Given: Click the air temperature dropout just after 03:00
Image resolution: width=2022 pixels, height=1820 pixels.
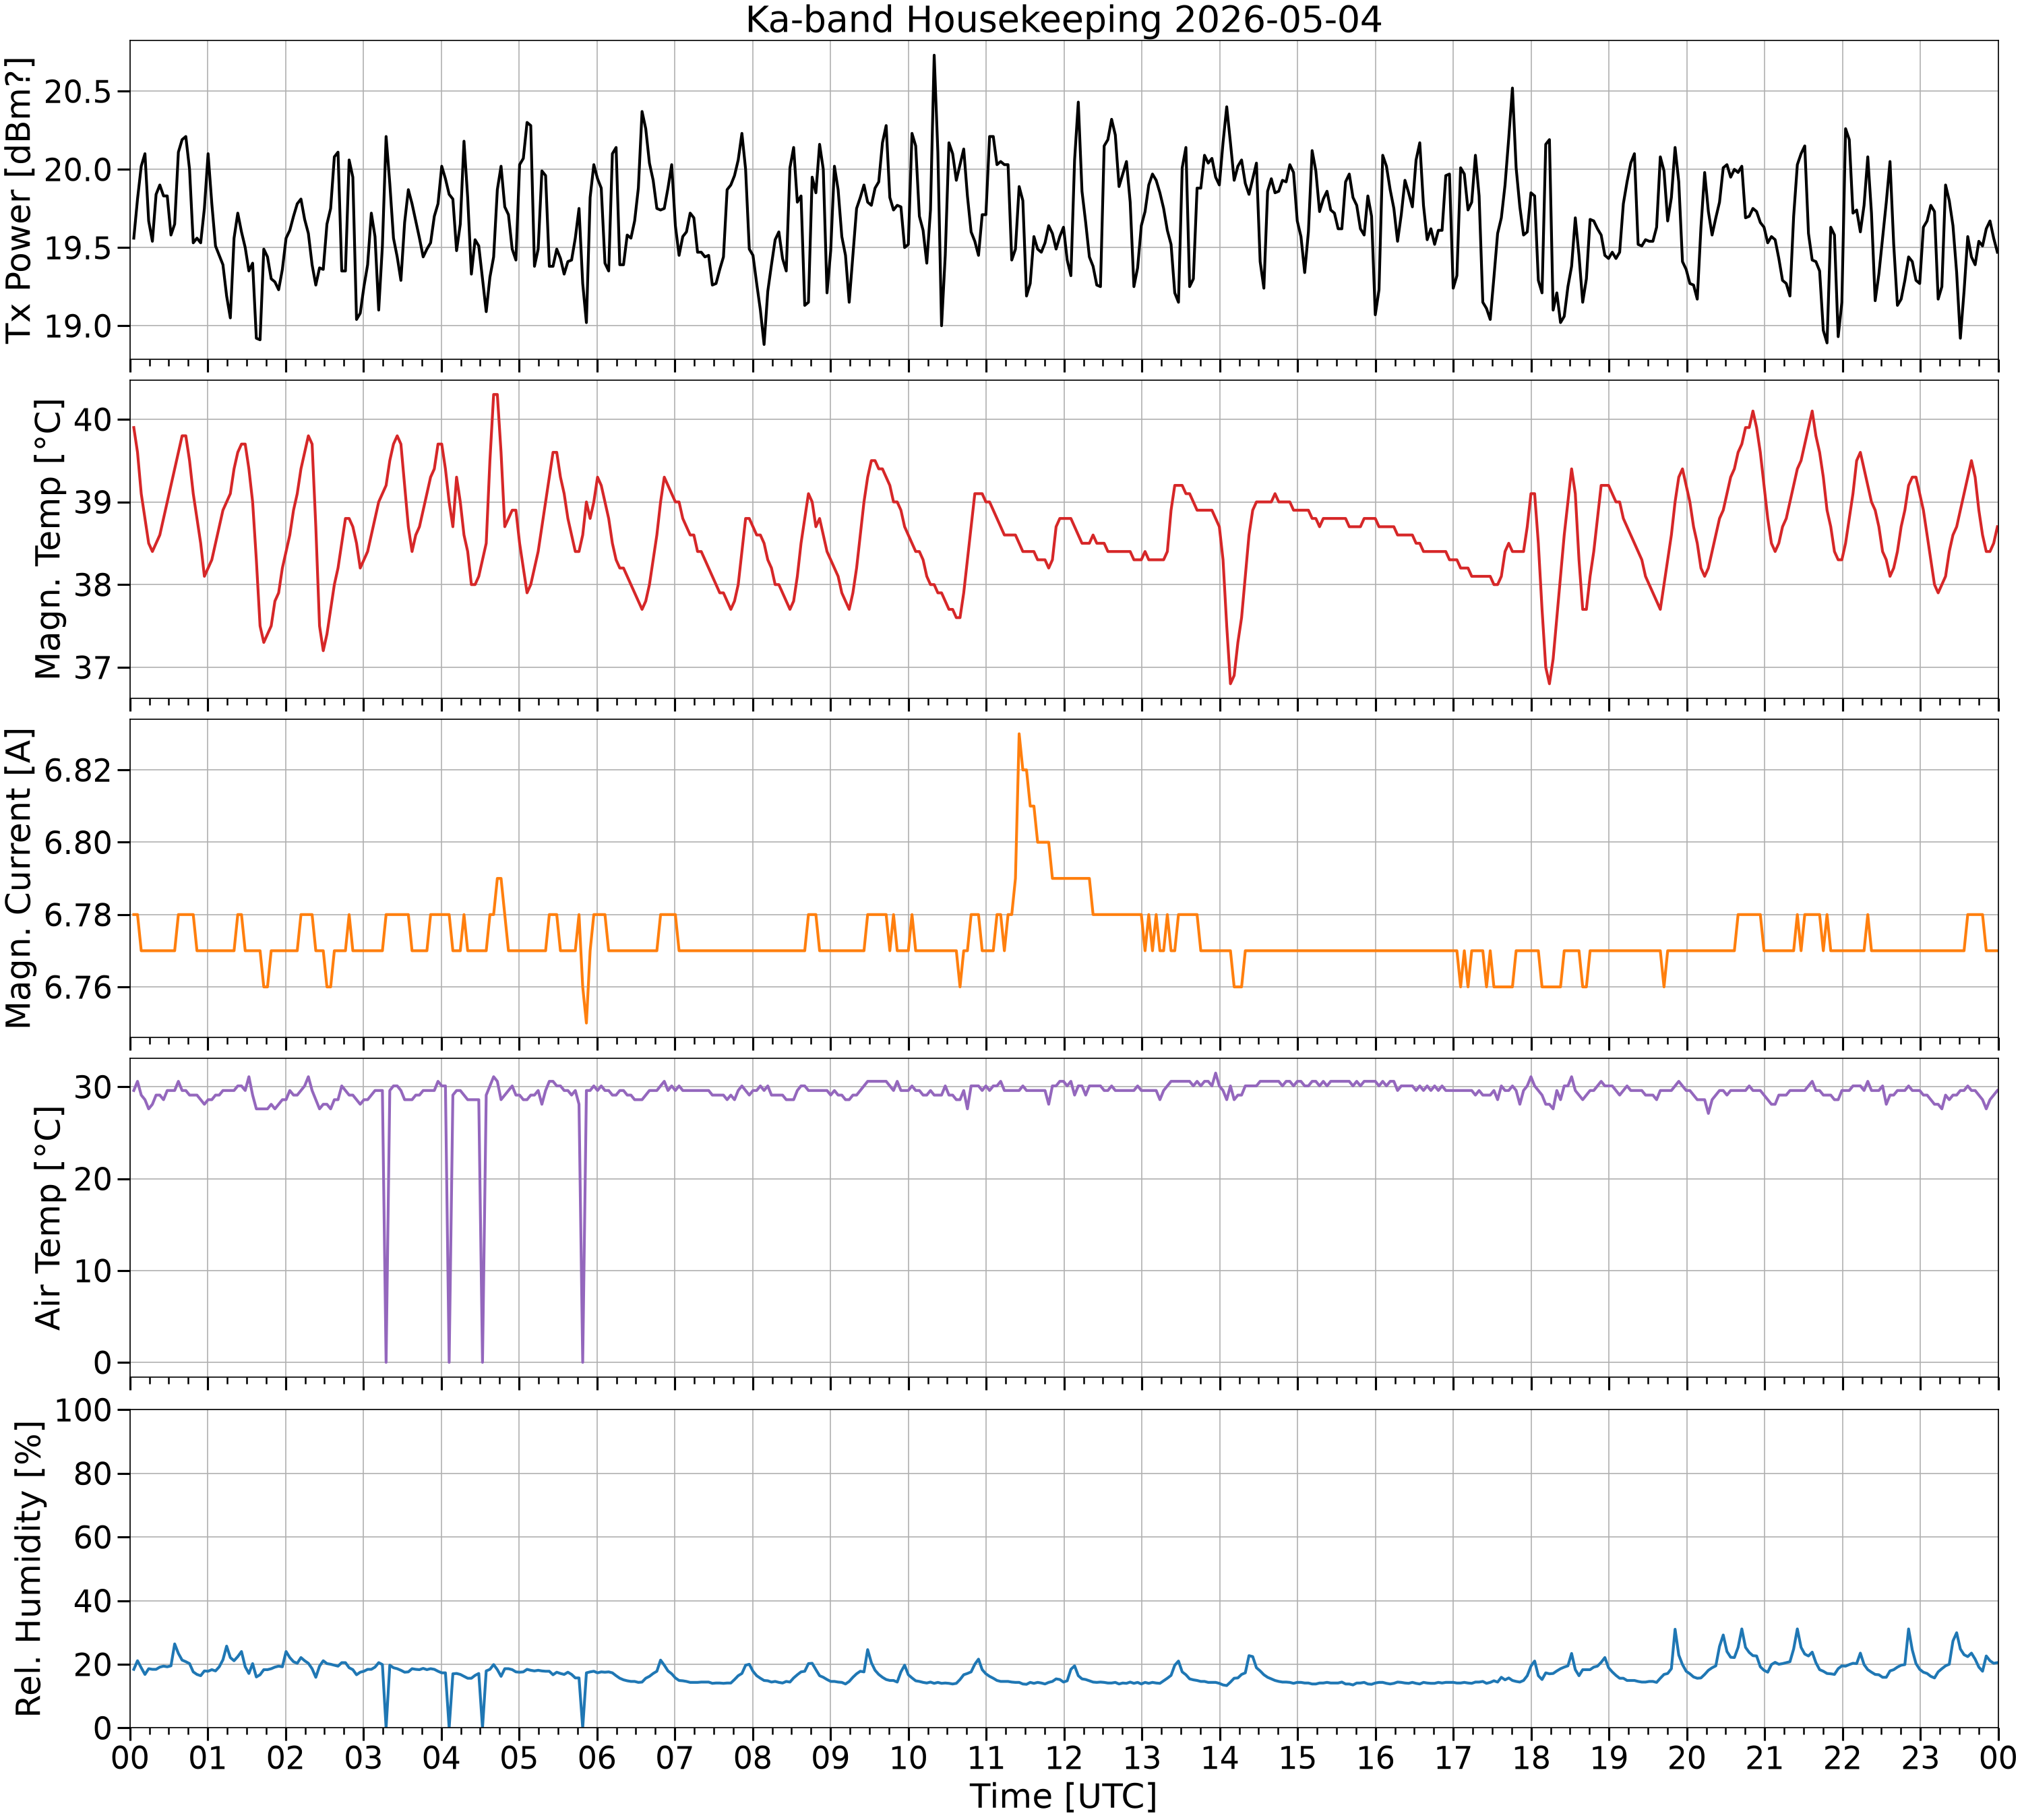Looking at the screenshot, I should coord(386,1361).
